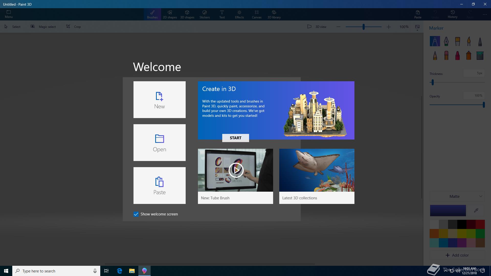Zoom out with the minus icon
The width and height of the screenshot is (491, 276).
tap(338, 27)
